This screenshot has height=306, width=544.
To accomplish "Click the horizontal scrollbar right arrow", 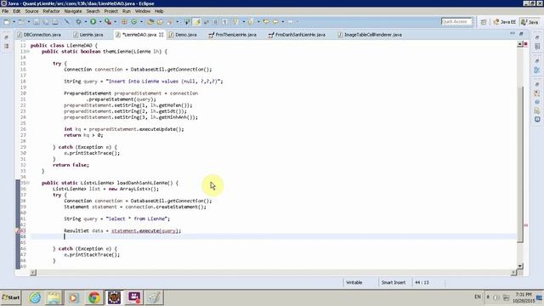I will coord(513,273).
